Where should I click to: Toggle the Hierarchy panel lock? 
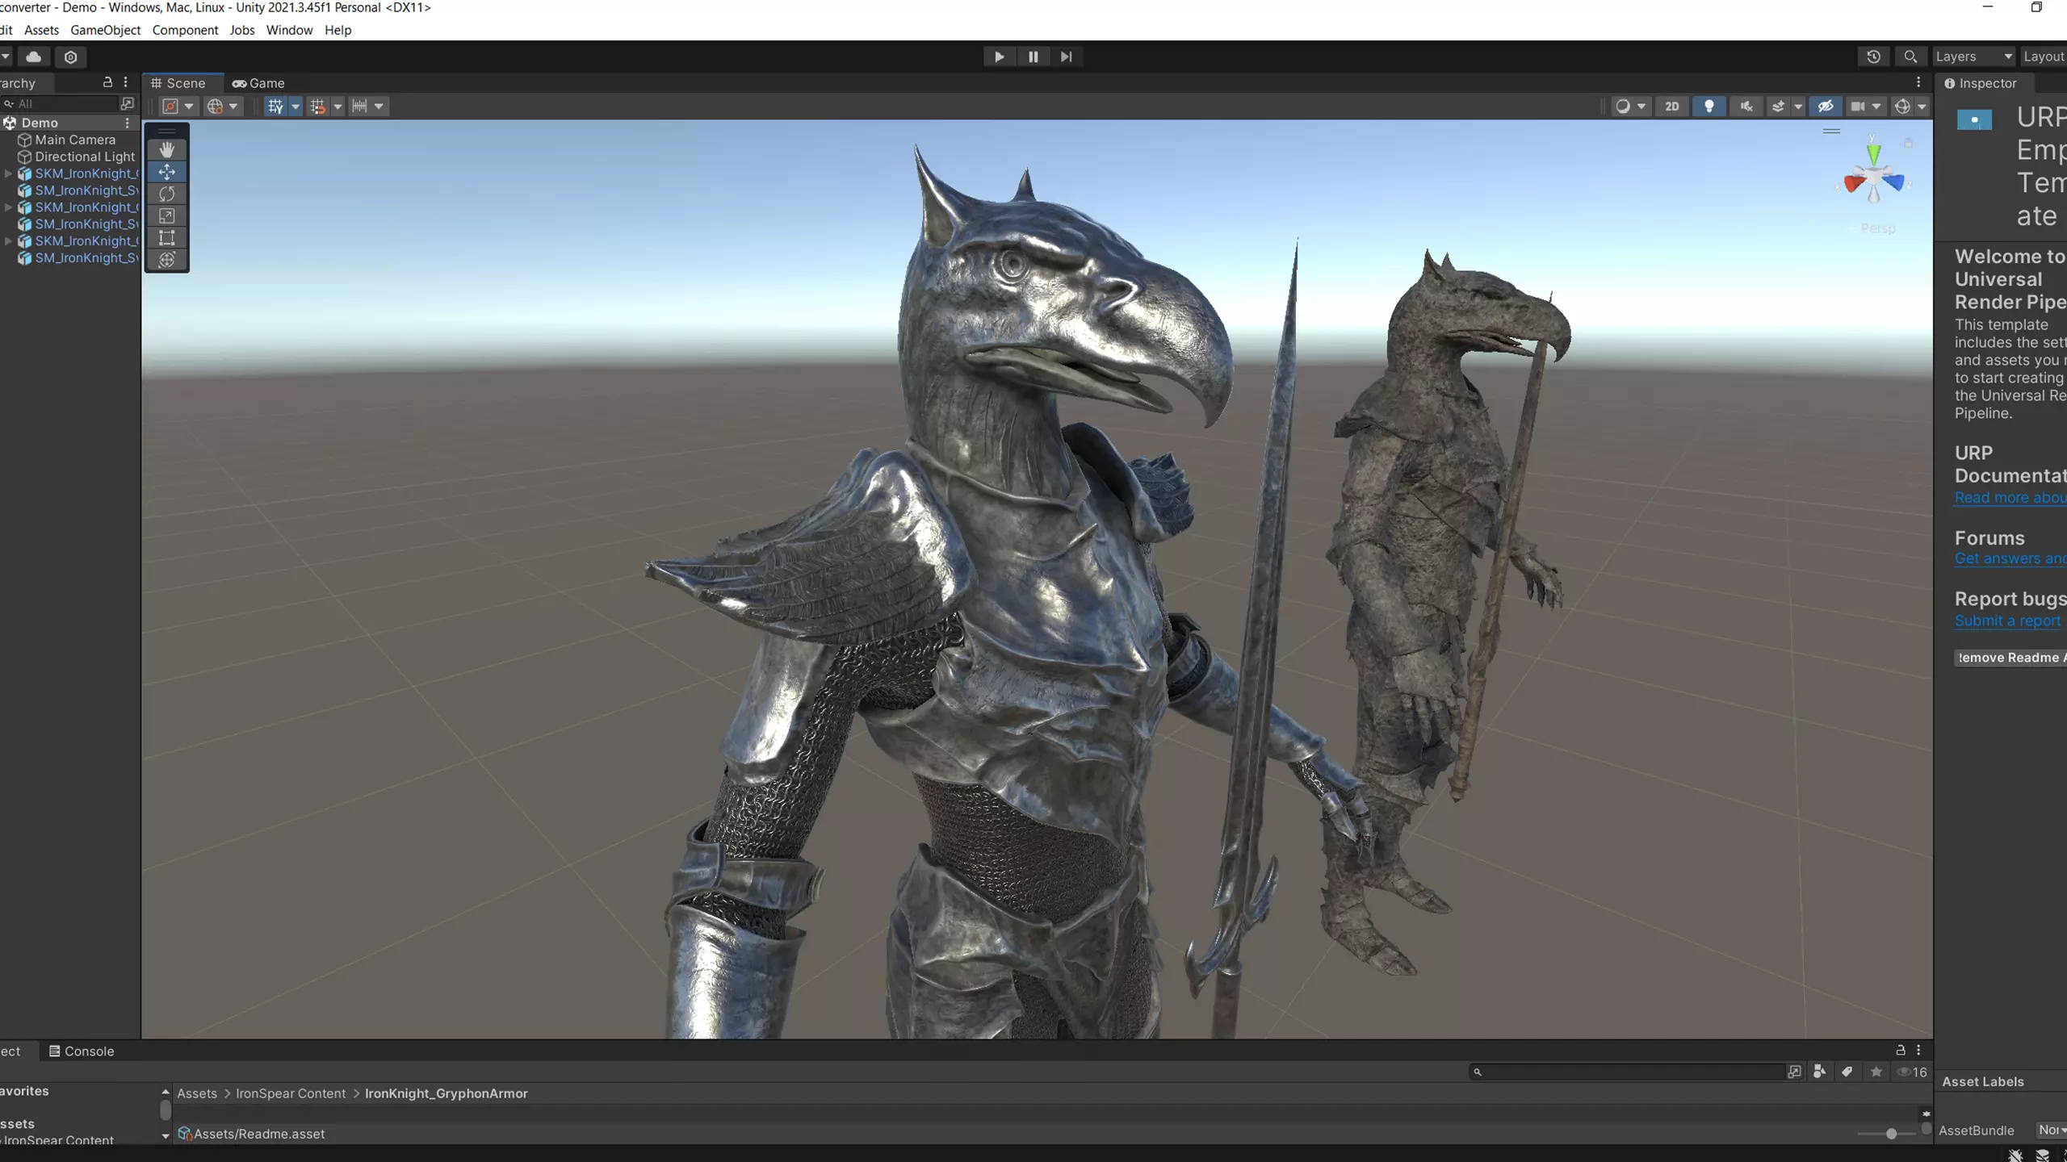click(107, 82)
